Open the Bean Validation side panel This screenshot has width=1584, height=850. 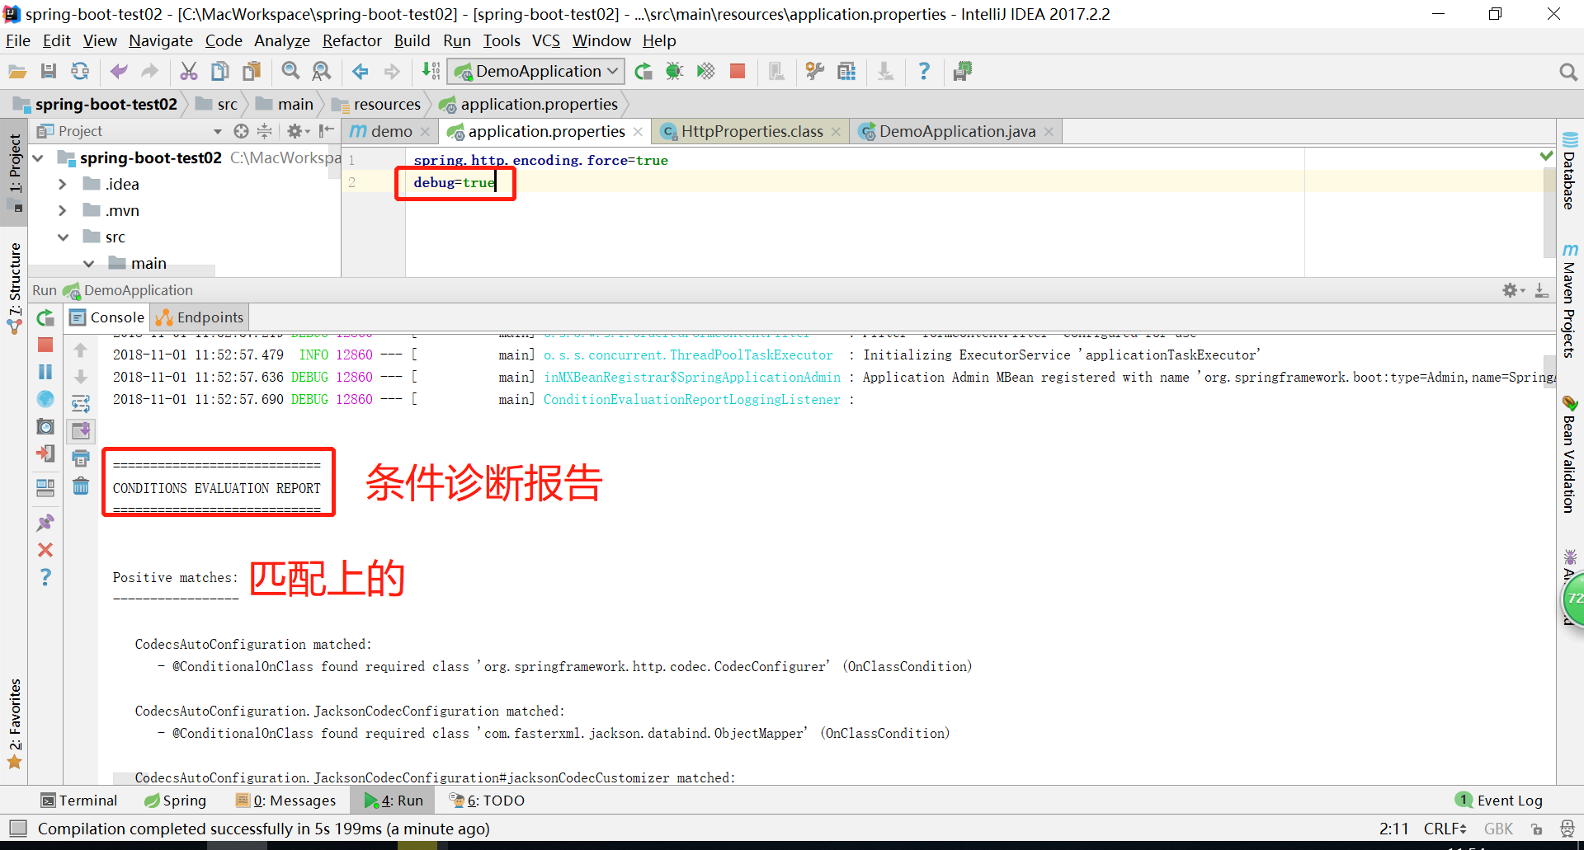(1569, 454)
